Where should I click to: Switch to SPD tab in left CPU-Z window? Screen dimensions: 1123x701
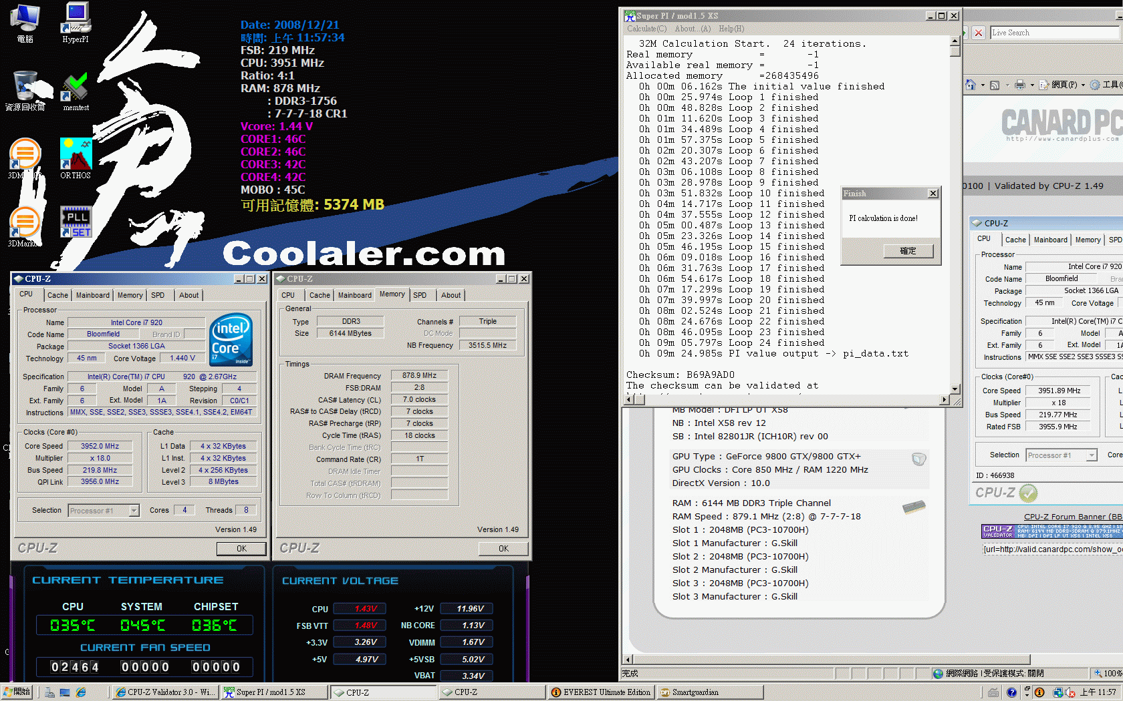(158, 295)
